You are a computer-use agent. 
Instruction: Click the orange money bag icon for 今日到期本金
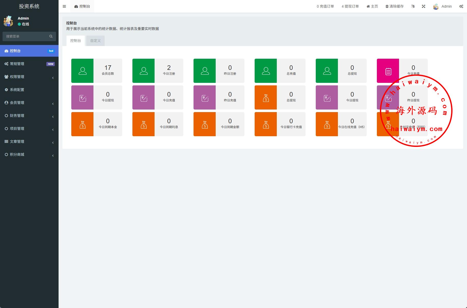(x=82, y=124)
